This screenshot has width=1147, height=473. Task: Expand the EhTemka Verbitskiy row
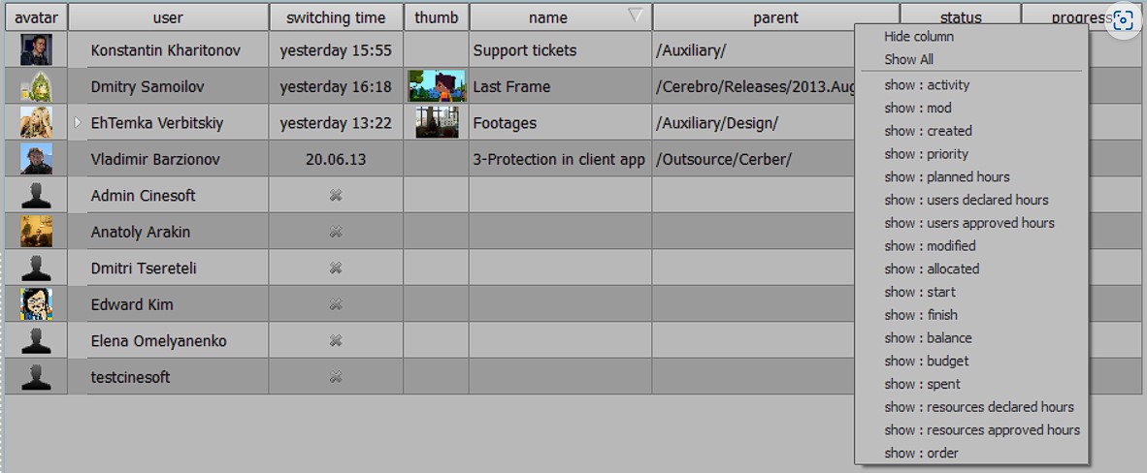point(78,122)
